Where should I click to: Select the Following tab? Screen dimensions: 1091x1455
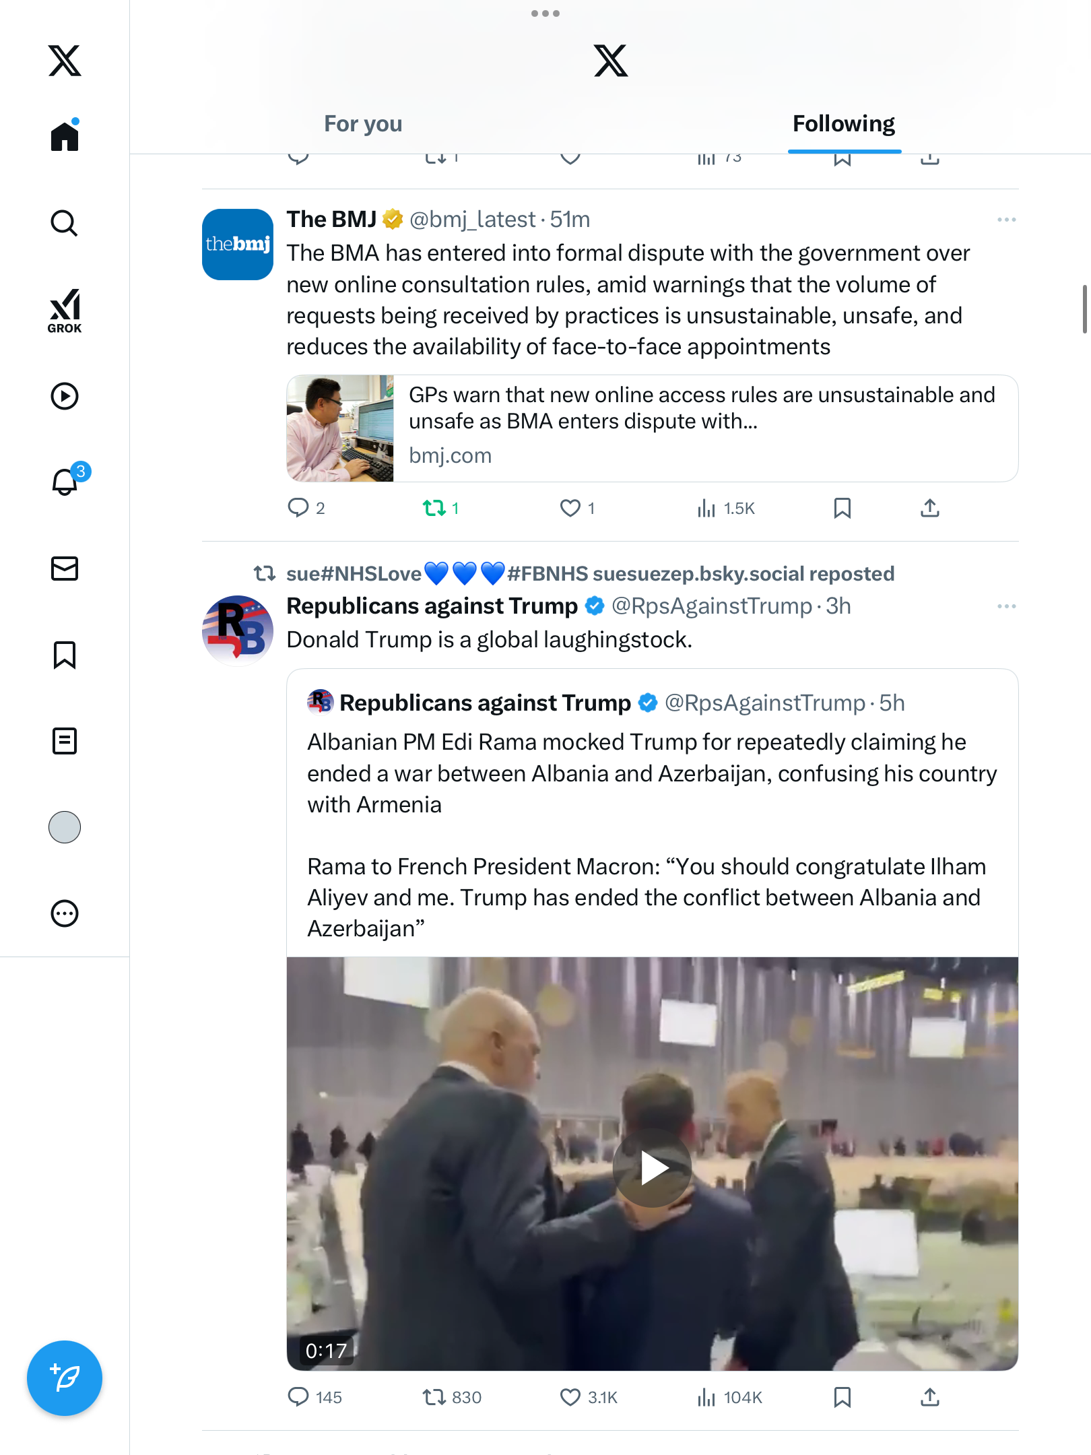pyautogui.click(x=843, y=124)
